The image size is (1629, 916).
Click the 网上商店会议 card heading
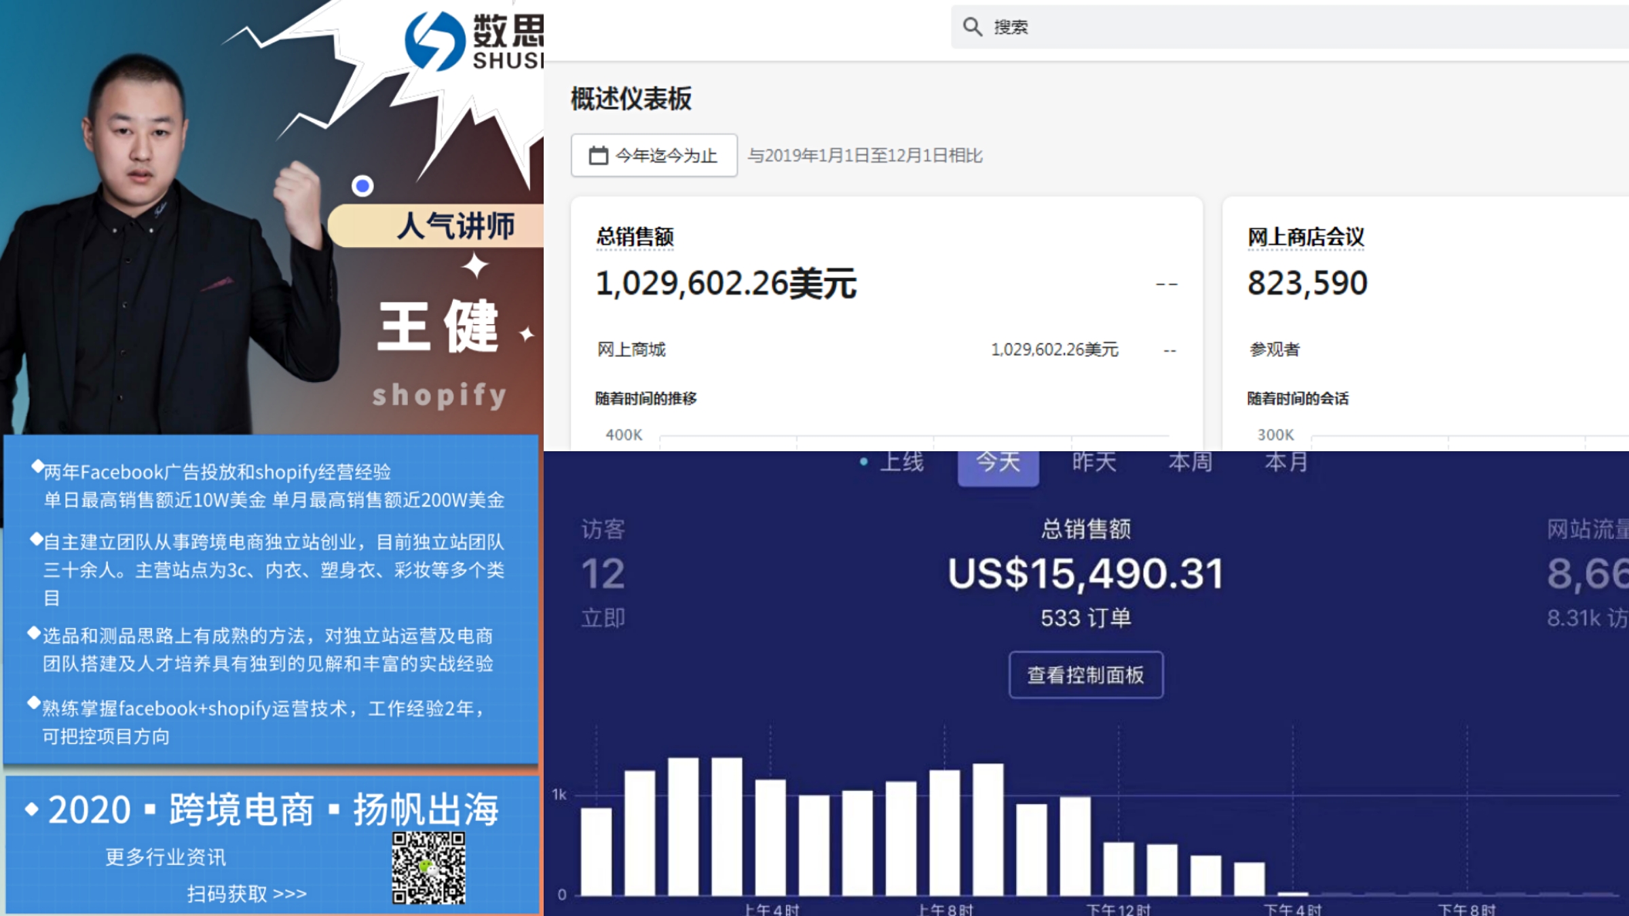[1305, 237]
